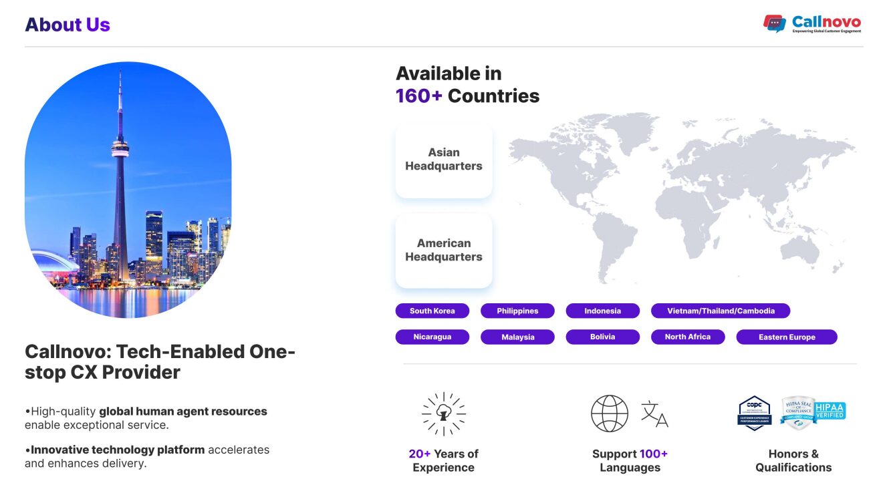This screenshot has width=887, height=495.
Task: Select the American Headquarters card
Action: [x=444, y=251]
